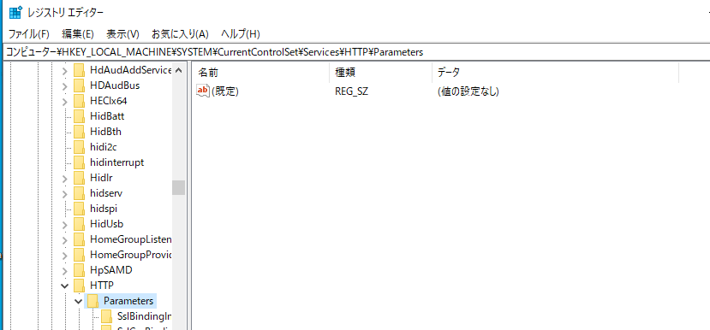
Task: Open the ファイル(F) menu
Action: [29, 34]
